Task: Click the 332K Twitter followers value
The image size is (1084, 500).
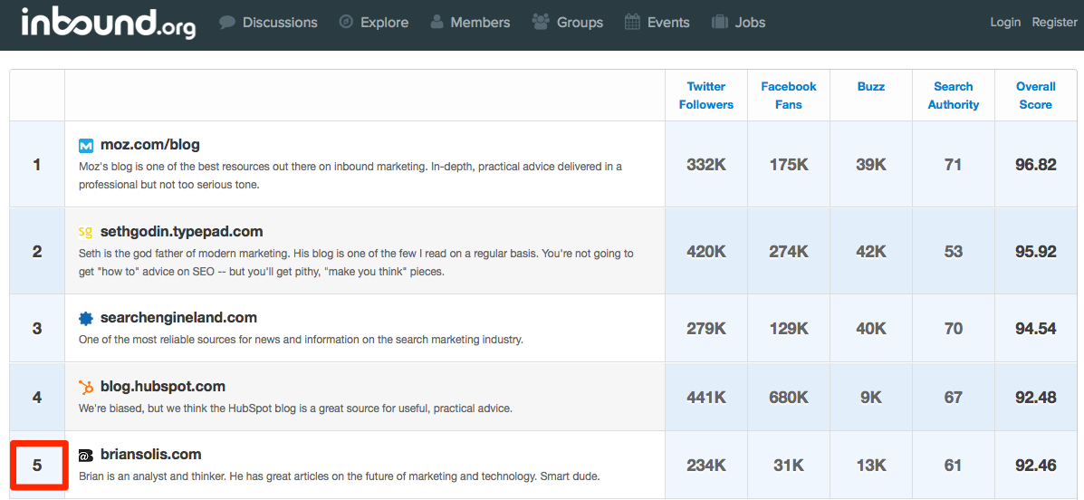Action: tap(705, 165)
